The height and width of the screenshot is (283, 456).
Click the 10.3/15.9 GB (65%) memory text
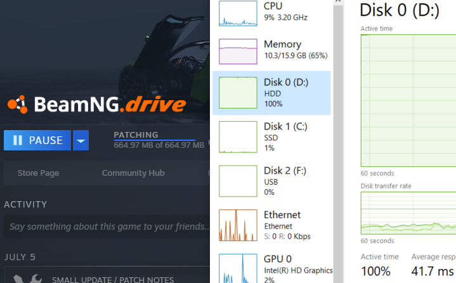pyautogui.click(x=296, y=56)
